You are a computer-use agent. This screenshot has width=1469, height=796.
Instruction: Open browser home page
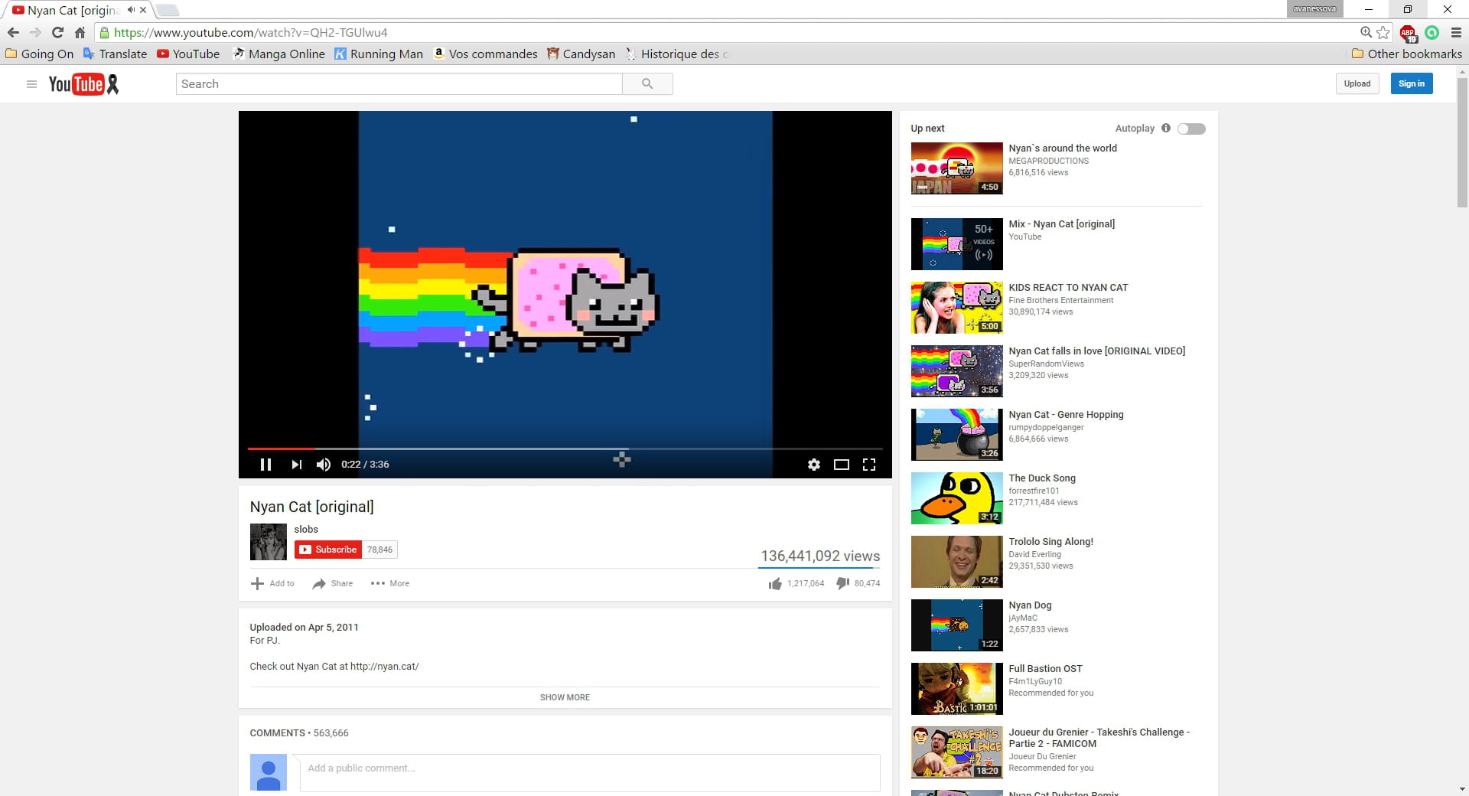coord(80,32)
